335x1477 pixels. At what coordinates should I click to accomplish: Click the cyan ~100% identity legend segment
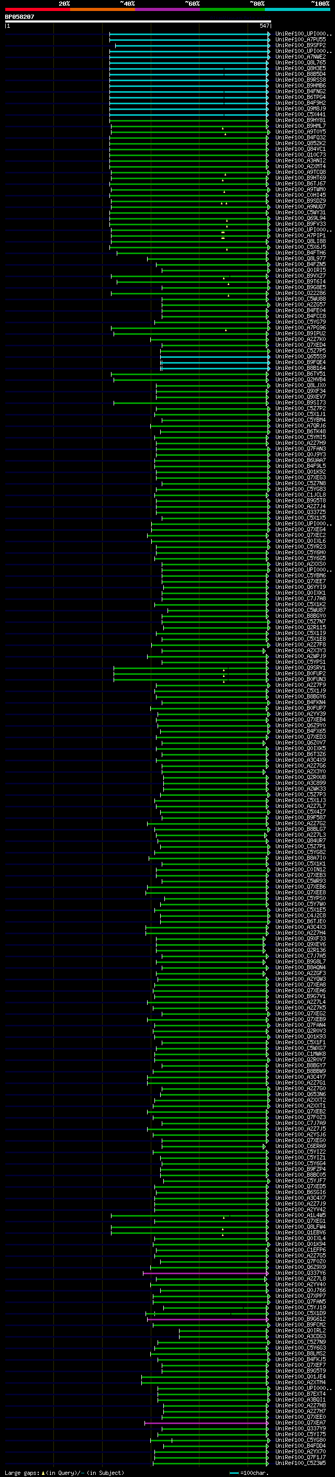click(297, 9)
